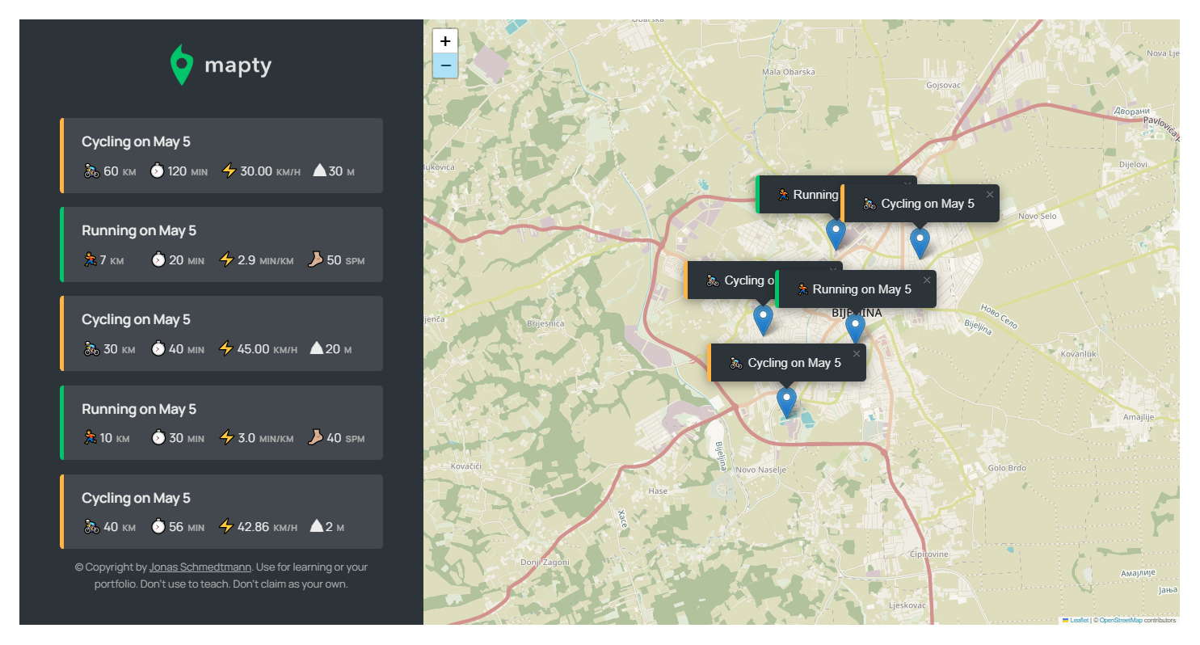Click the runner icon in 10 km workout

pos(91,438)
